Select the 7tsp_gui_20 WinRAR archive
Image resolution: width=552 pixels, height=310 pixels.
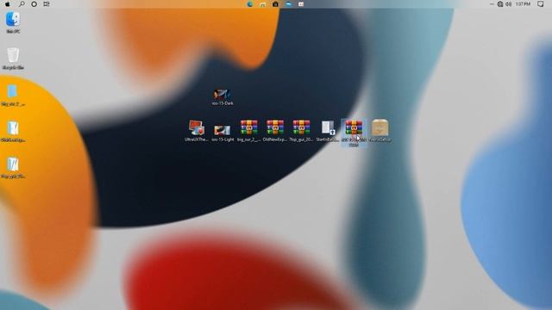[301, 131]
